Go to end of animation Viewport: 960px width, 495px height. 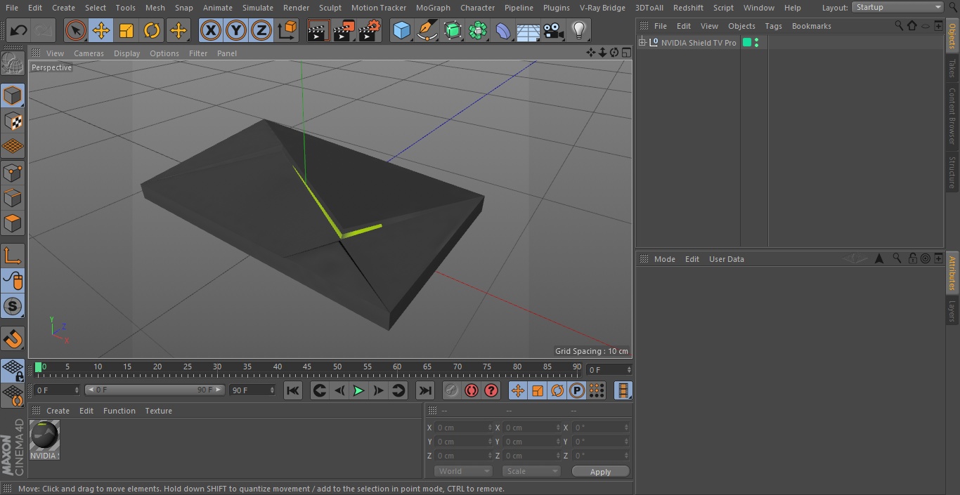tap(425, 390)
